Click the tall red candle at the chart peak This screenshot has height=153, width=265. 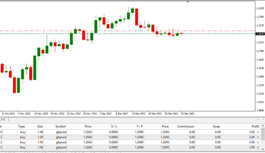coord(137,17)
